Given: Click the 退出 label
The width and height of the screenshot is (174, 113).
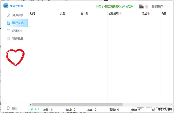Looking at the screenshot, I should (x=14, y=108).
